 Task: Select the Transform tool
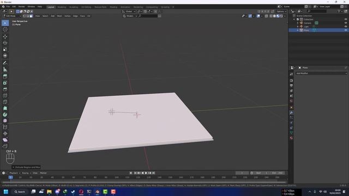[x=5, y=56]
